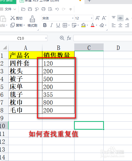Toggle italic formatting

coord(52,25)
